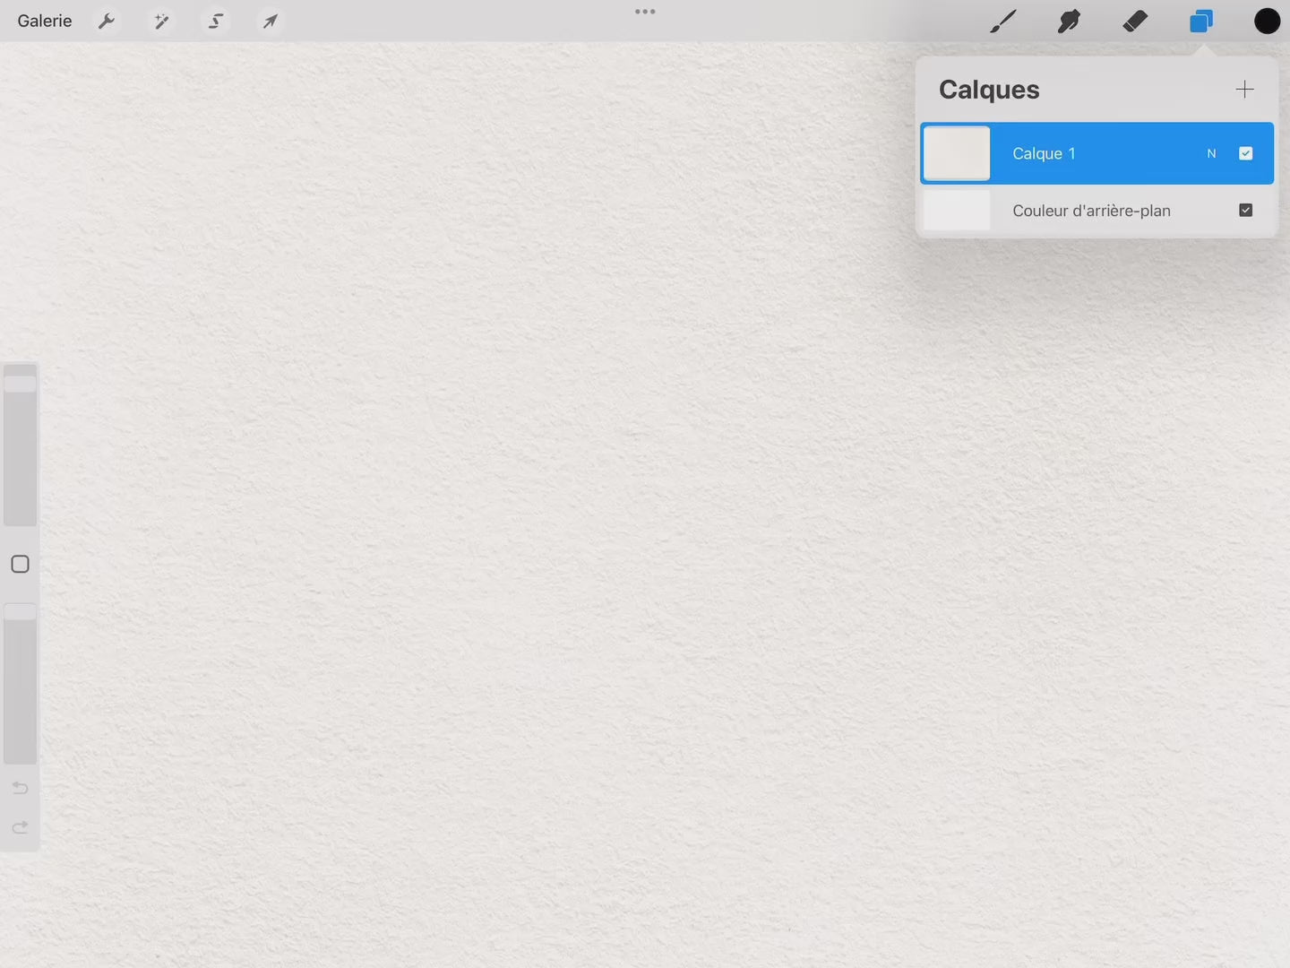
Task: Add a new layer with plus button
Action: coord(1244,89)
